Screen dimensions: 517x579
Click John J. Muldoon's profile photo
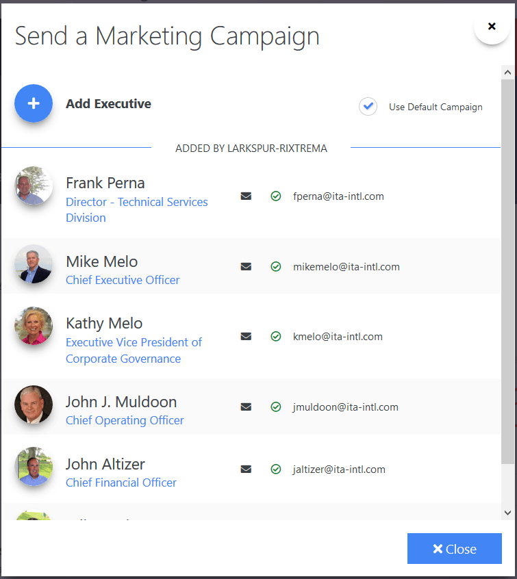point(34,404)
